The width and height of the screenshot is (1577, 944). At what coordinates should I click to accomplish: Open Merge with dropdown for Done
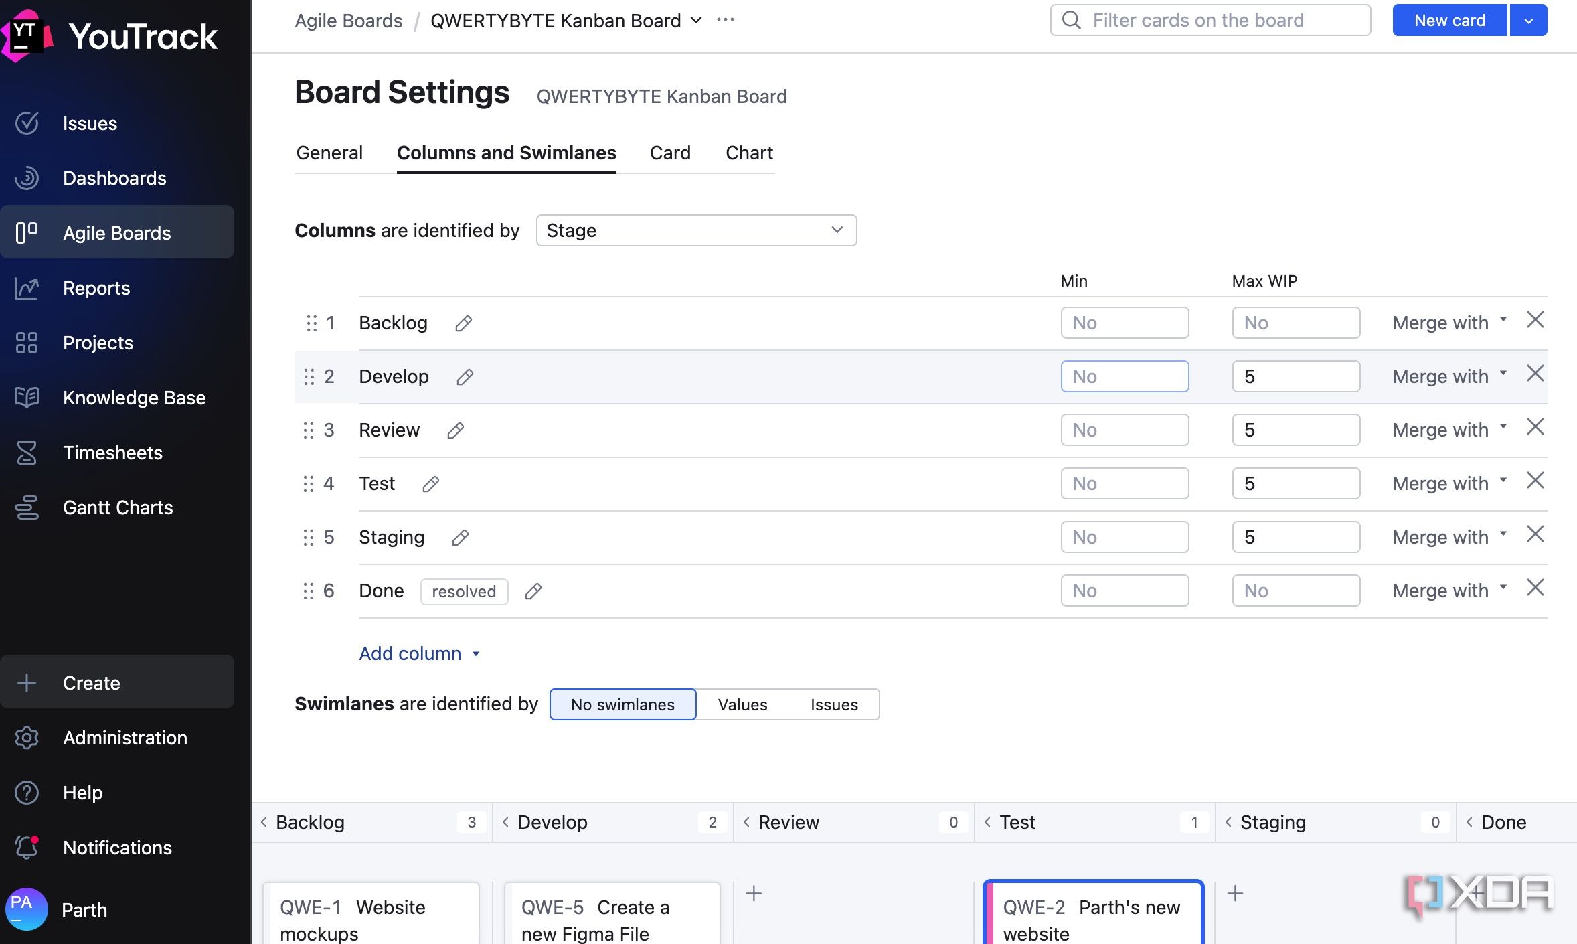(1450, 591)
